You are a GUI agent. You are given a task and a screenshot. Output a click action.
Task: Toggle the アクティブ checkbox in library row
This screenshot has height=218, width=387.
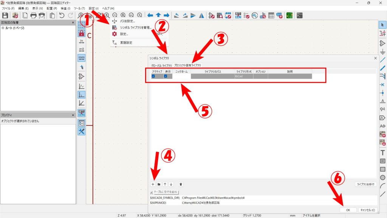153,76
